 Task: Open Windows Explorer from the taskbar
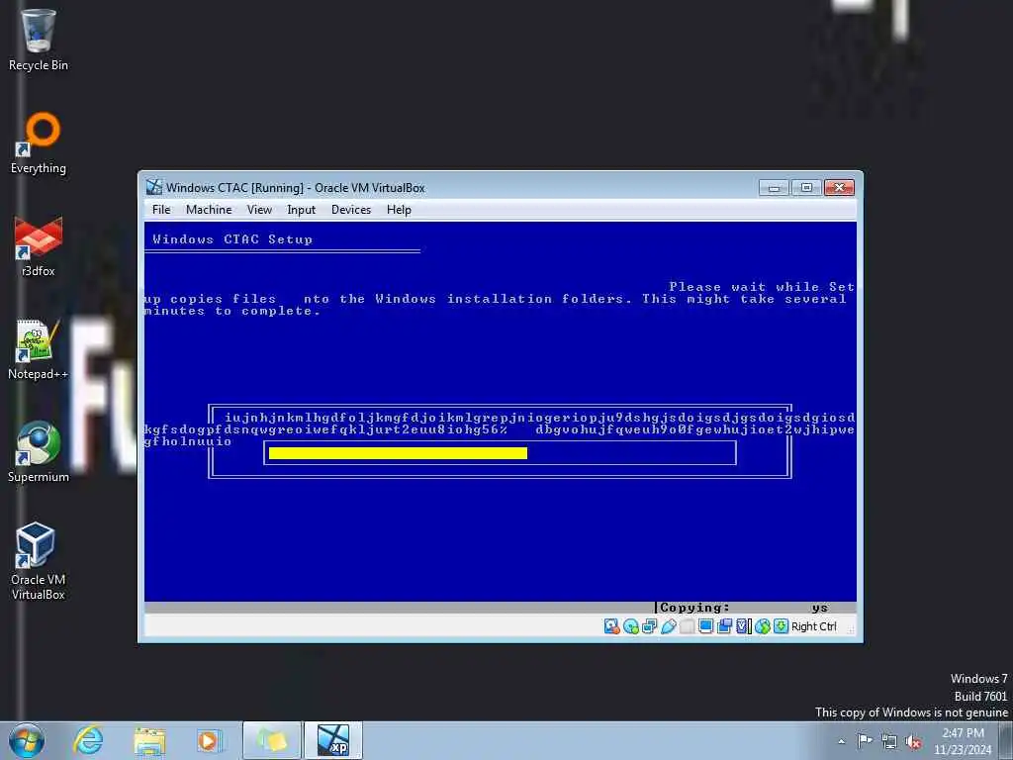[x=149, y=740]
